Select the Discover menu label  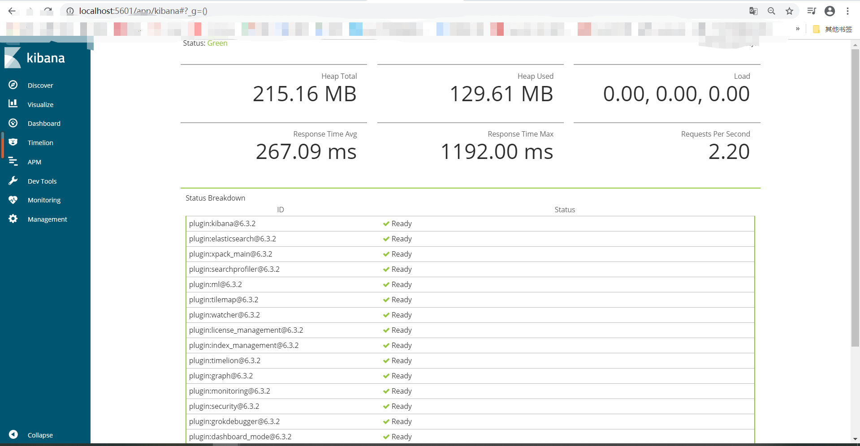tap(40, 85)
